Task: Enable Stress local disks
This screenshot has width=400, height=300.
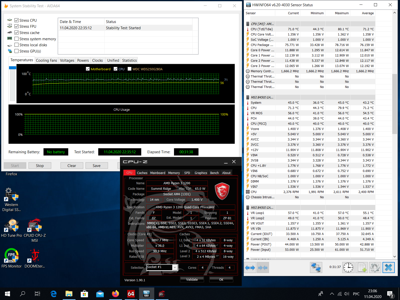Action: 16,45
